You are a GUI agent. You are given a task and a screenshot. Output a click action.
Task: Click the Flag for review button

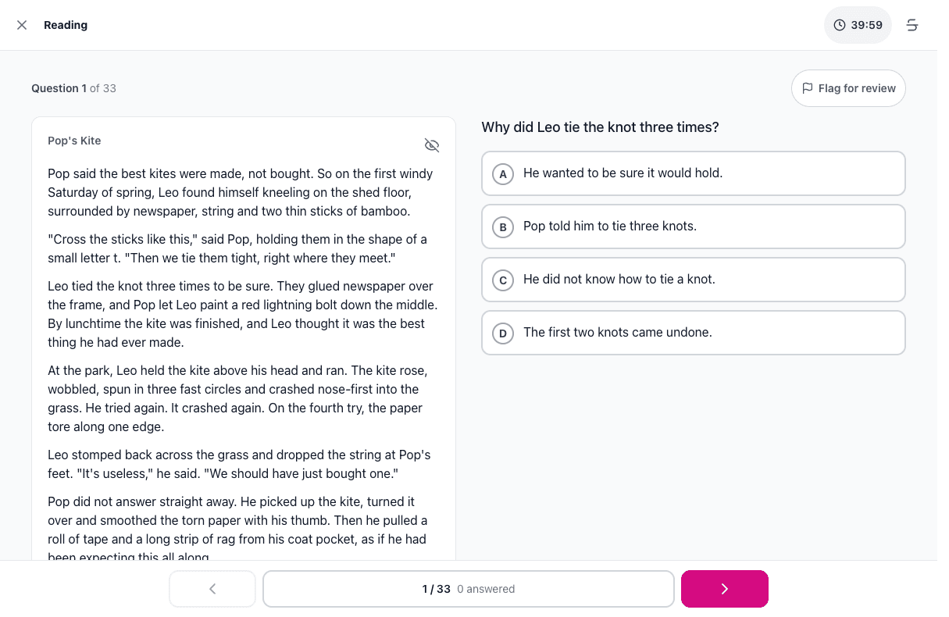click(x=848, y=88)
